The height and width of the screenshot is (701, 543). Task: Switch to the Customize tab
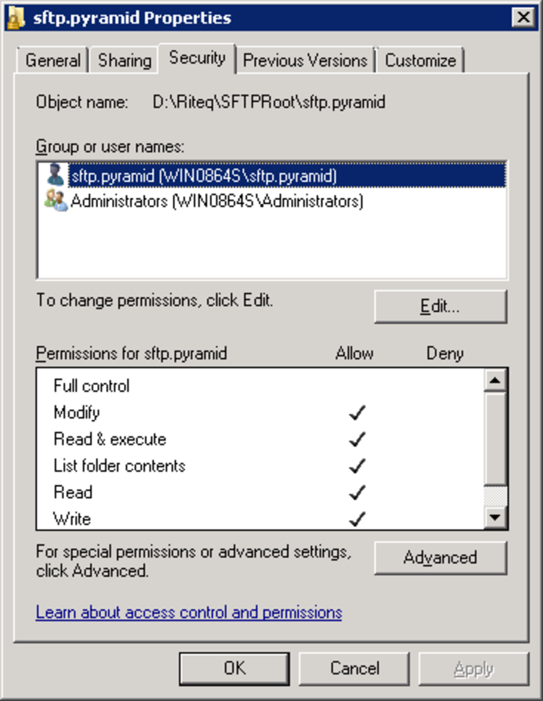coord(420,58)
